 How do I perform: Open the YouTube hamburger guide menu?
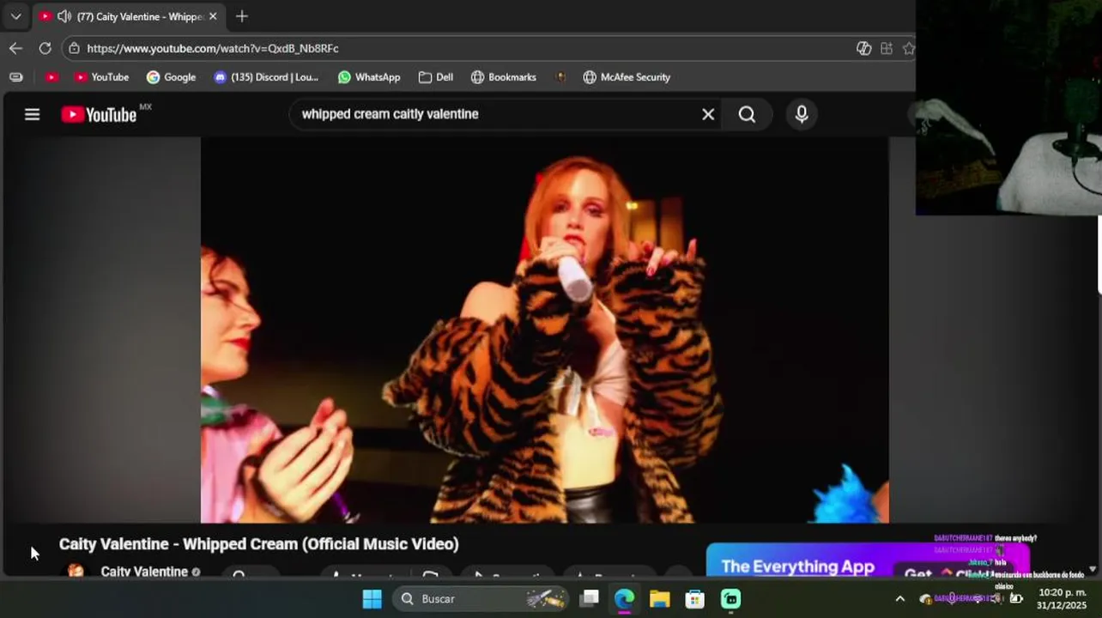point(32,114)
